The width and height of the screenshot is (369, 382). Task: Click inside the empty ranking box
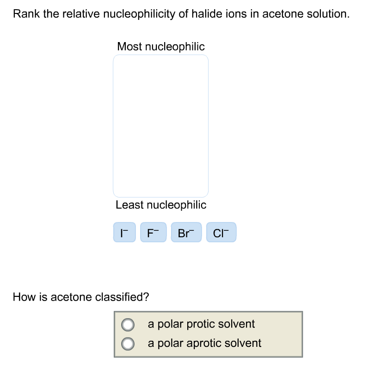(x=160, y=125)
